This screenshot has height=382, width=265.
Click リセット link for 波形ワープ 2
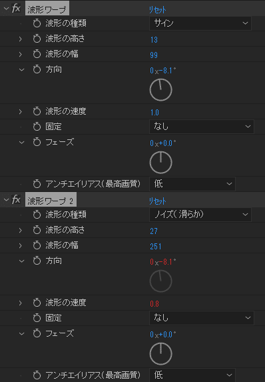[157, 201]
